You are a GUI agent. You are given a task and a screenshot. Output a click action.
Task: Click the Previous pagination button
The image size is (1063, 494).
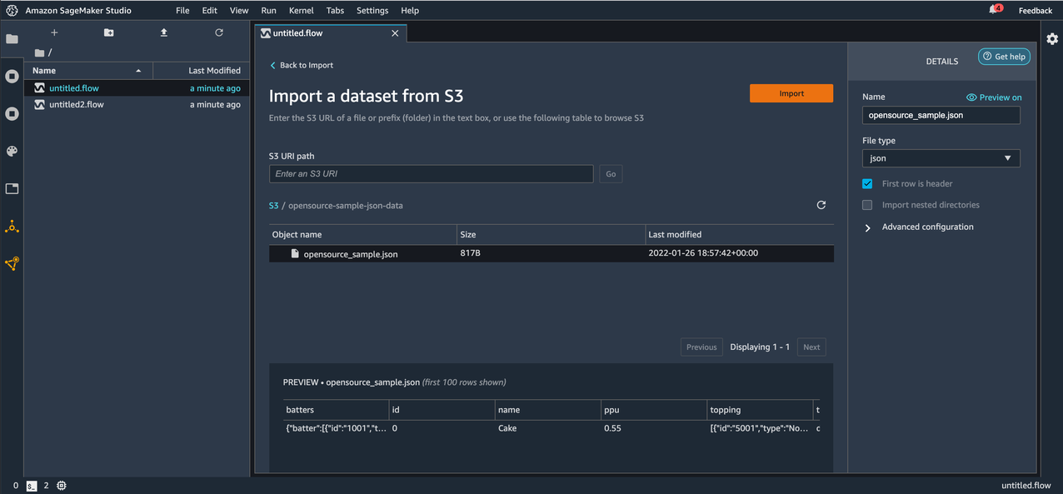(x=701, y=347)
